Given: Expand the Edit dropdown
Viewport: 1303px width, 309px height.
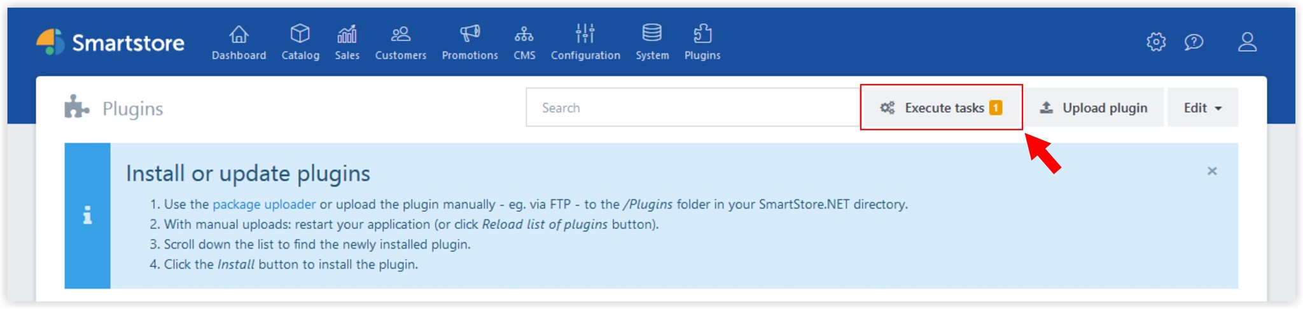Looking at the screenshot, I should tap(1202, 107).
